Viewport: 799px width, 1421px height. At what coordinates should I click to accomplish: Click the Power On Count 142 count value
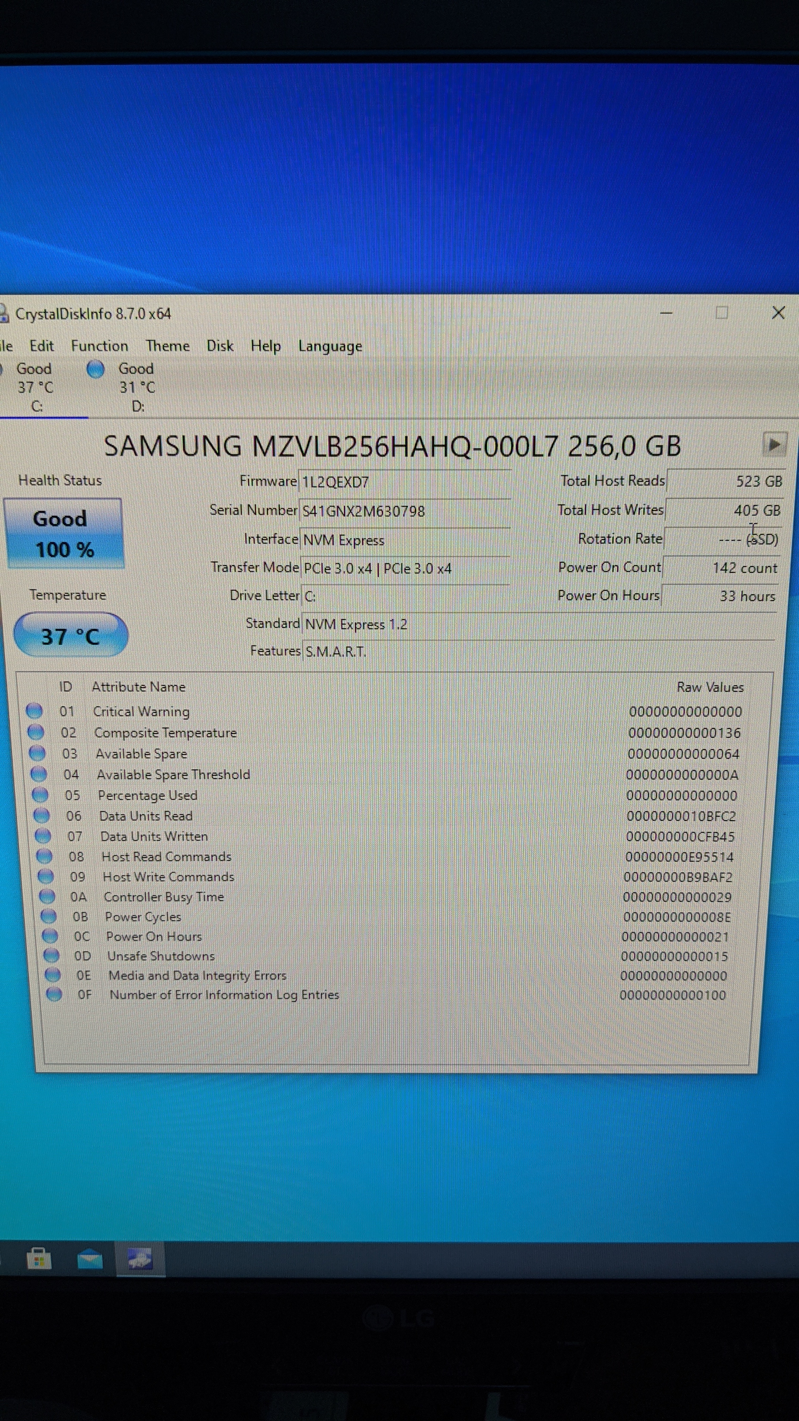pyautogui.click(x=721, y=568)
